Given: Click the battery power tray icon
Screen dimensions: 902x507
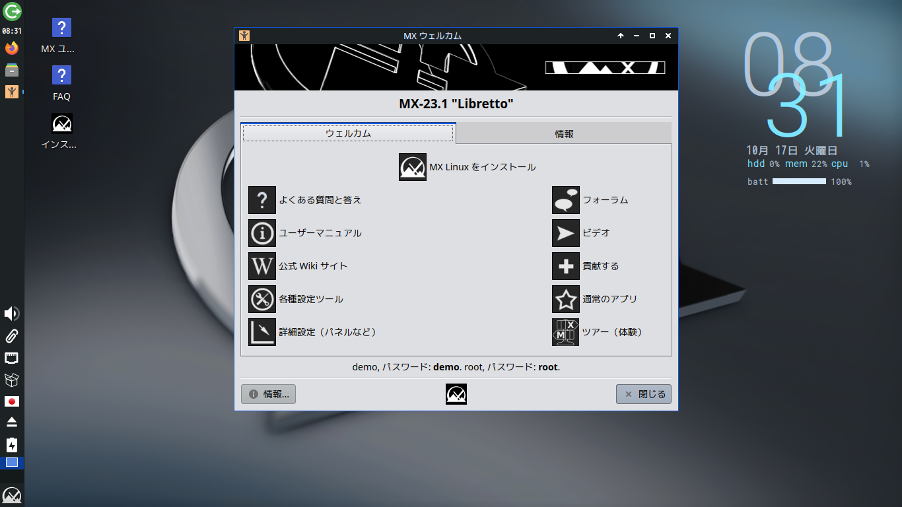Looking at the screenshot, I should pyautogui.click(x=12, y=444).
